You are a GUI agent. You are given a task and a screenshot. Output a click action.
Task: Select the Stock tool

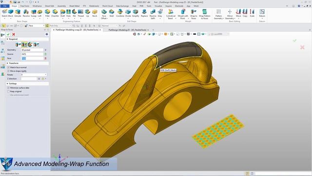(95, 13)
